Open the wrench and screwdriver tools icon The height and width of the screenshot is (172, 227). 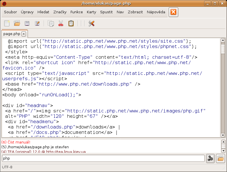click(91, 23)
